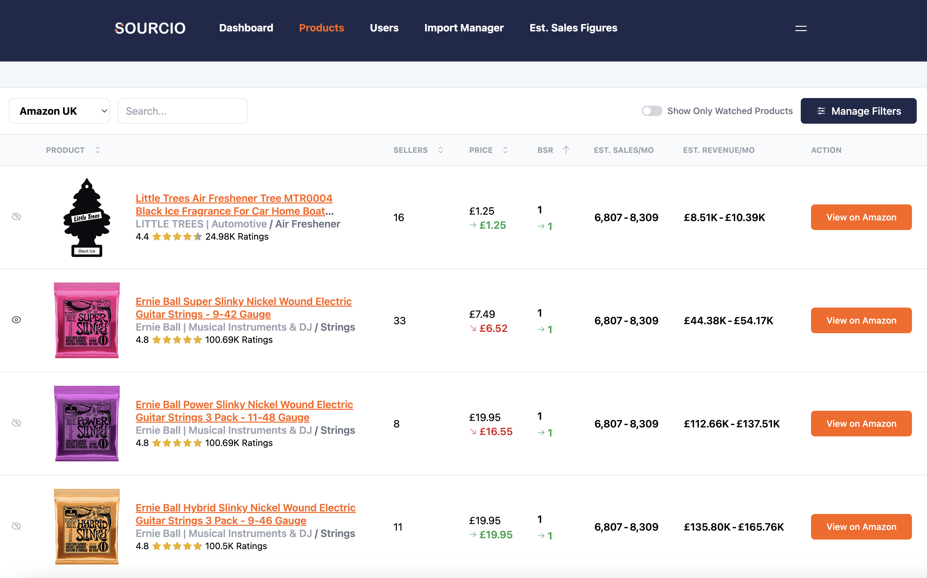
Task: Click the SOURCIO logo
Action: tap(150, 28)
